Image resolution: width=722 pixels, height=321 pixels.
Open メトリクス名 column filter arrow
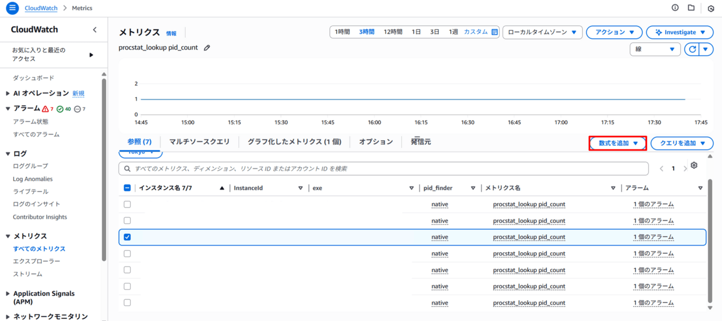tap(613, 188)
